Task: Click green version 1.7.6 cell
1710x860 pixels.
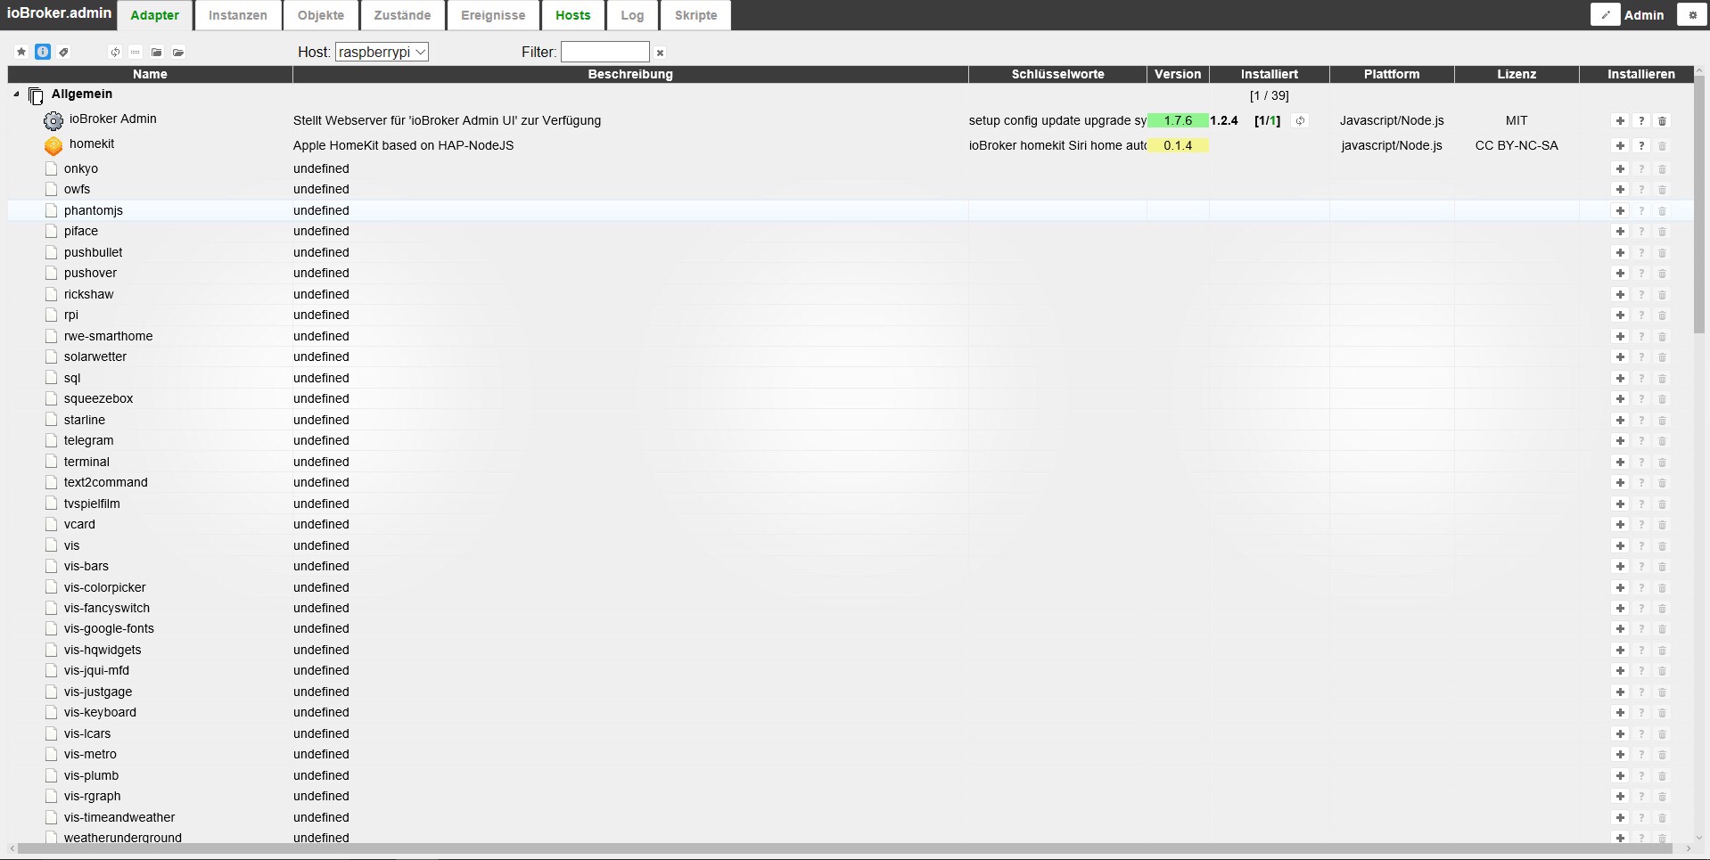Action: (1178, 120)
